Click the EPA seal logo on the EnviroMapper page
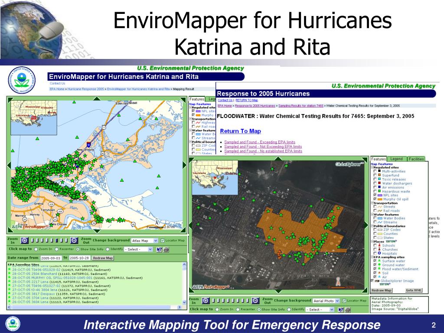444x333 pixels. pos(22,80)
